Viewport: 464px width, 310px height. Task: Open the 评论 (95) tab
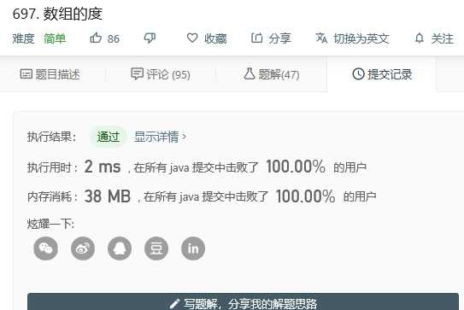pos(161,74)
